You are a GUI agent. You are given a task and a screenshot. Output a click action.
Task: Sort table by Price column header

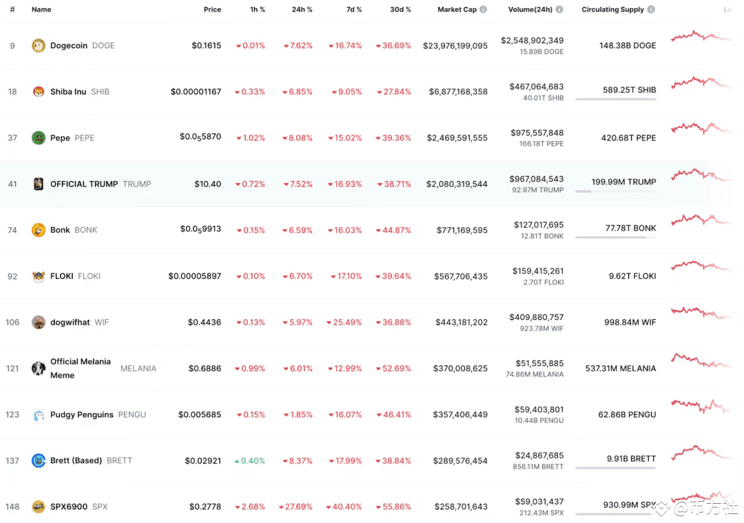(x=212, y=10)
